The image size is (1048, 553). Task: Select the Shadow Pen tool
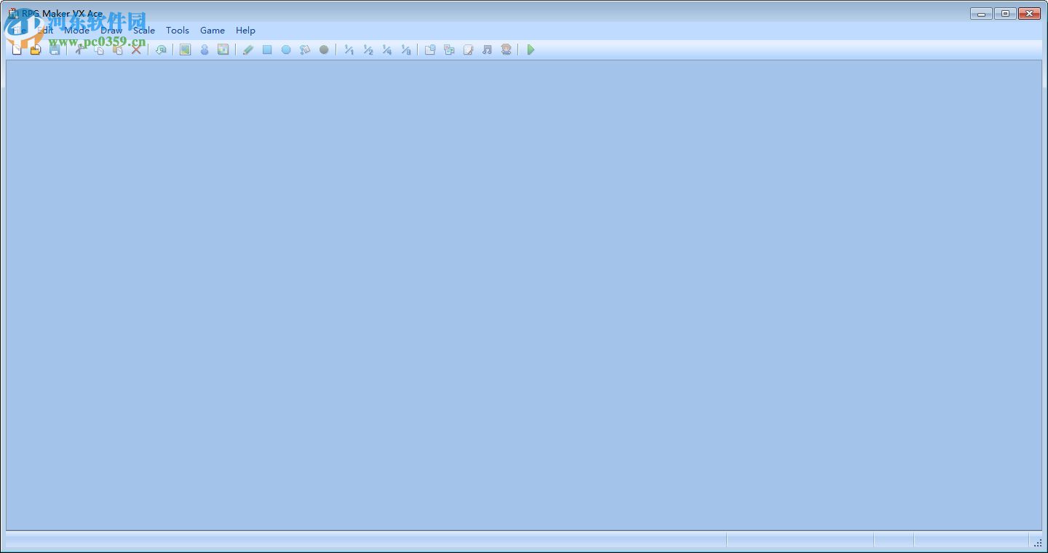tap(324, 49)
